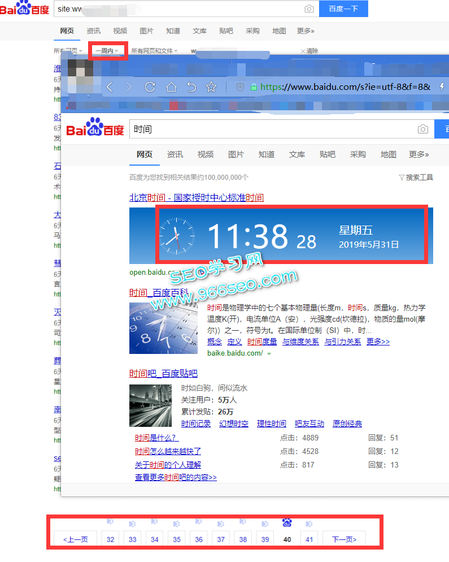Open 北京时间 - 国家授时中心标准时间 result

[197, 197]
